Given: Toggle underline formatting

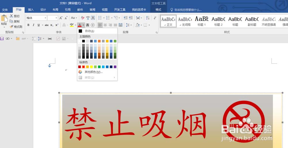Looking at the screenshot, I should [39, 25].
